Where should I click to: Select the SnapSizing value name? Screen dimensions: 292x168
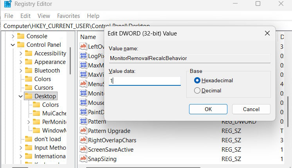tap(102, 159)
